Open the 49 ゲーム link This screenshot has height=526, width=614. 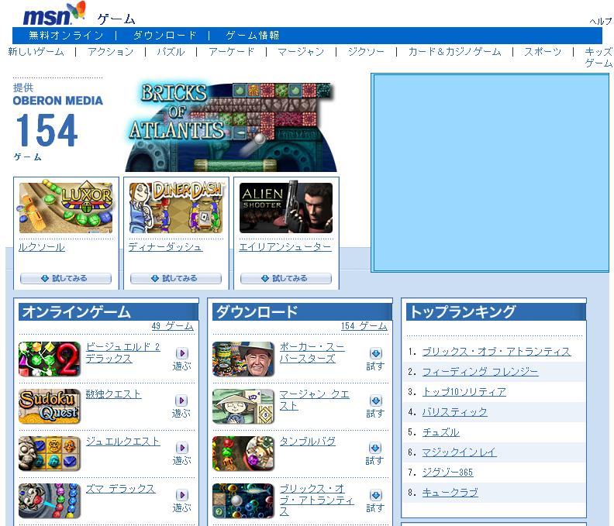point(173,326)
